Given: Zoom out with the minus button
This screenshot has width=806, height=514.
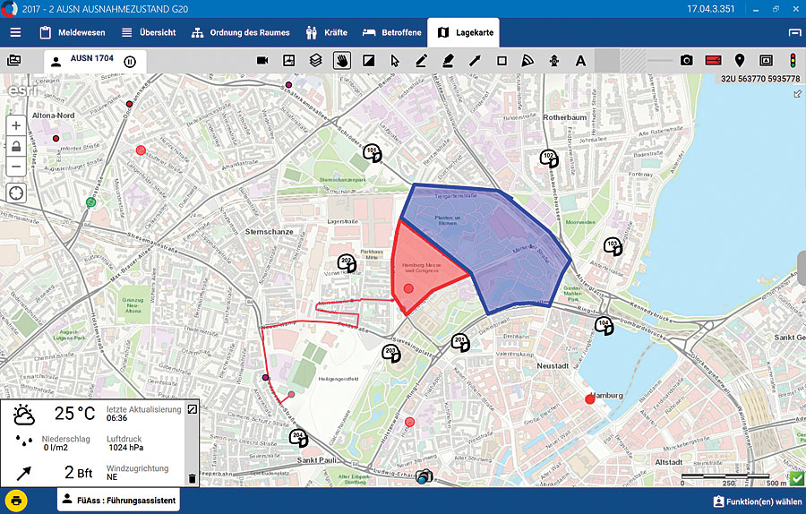Looking at the screenshot, I should point(16,167).
